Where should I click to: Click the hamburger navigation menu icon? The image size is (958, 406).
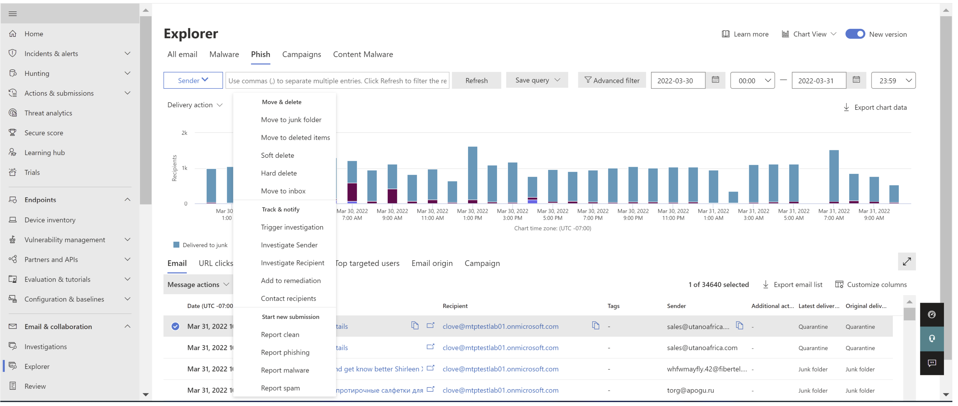(13, 14)
